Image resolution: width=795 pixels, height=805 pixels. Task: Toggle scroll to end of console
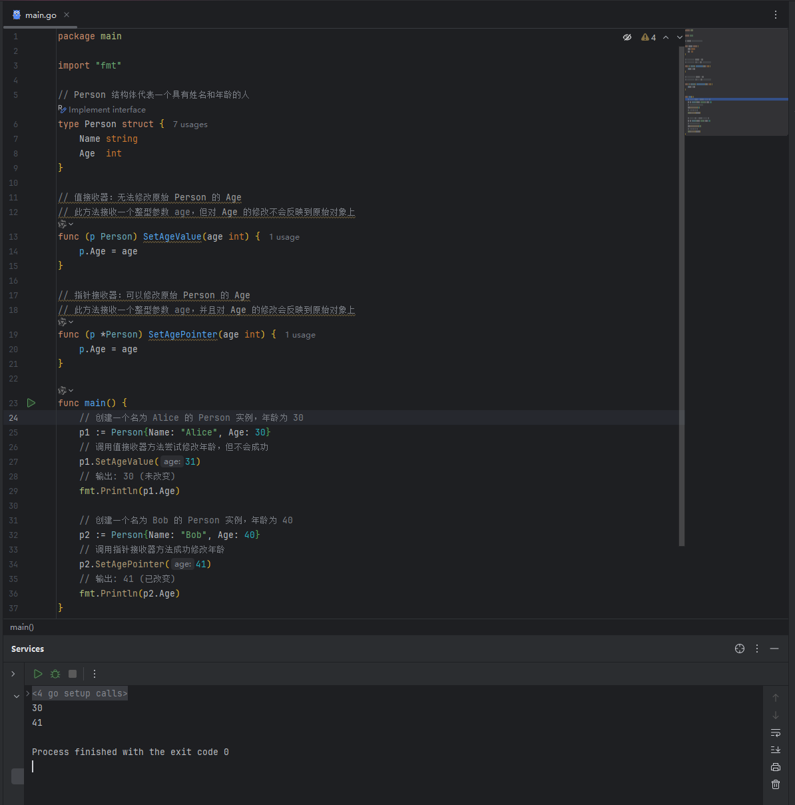pyautogui.click(x=776, y=750)
